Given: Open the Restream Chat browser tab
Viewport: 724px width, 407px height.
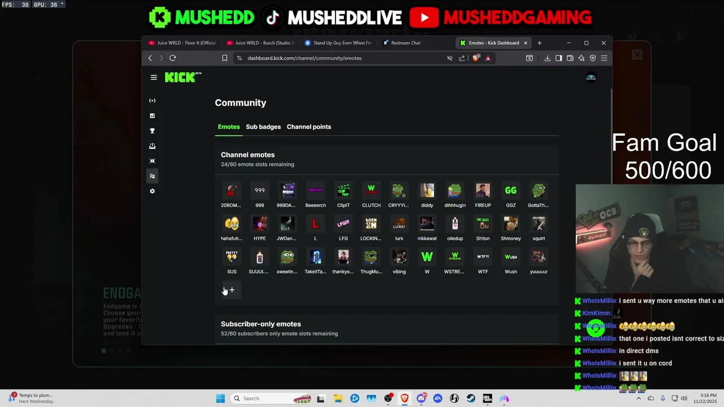Looking at the screenshot, I should pos(416,43).
